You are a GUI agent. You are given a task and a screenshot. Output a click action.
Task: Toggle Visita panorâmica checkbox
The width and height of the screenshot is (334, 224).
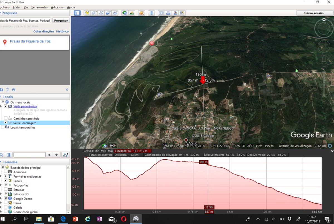[6, 106]
